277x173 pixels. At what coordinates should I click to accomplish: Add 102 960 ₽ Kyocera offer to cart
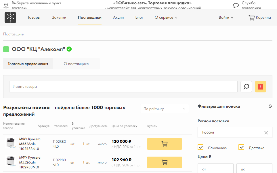coord(164,162)
